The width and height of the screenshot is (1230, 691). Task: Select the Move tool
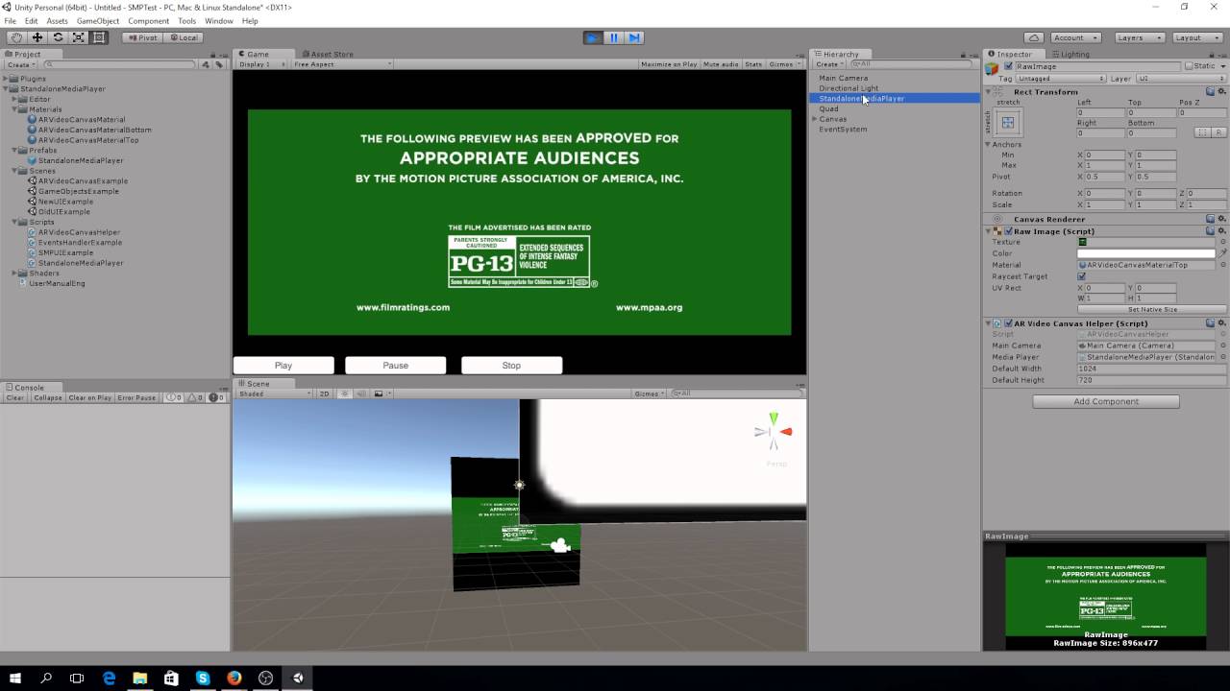pyautogui.click(x=37, y=37)
